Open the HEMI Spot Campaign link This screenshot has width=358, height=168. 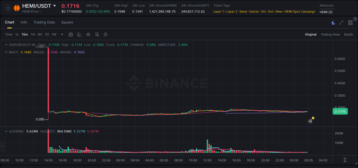tap(300, 11)
